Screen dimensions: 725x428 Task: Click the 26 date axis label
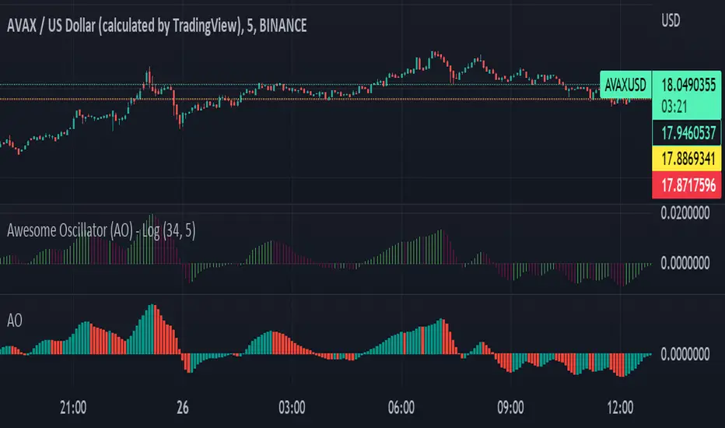pos(183,408)
